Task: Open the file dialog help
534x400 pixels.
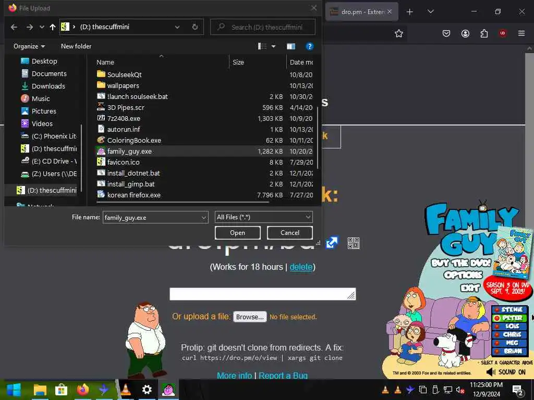Action: 309,46
